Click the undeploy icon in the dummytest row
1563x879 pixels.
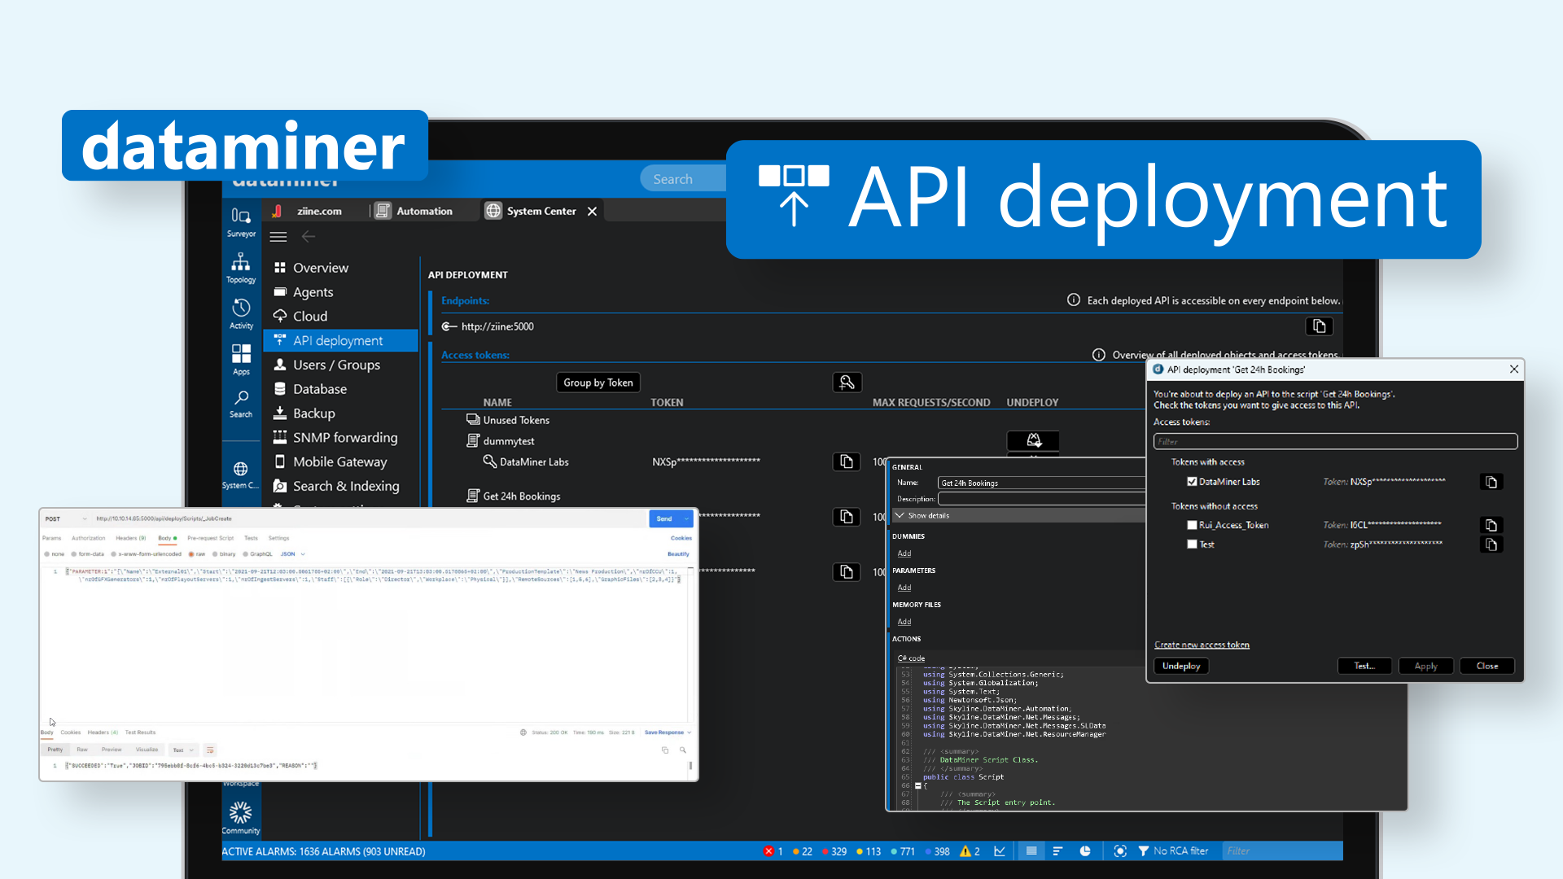point(1034,440)
